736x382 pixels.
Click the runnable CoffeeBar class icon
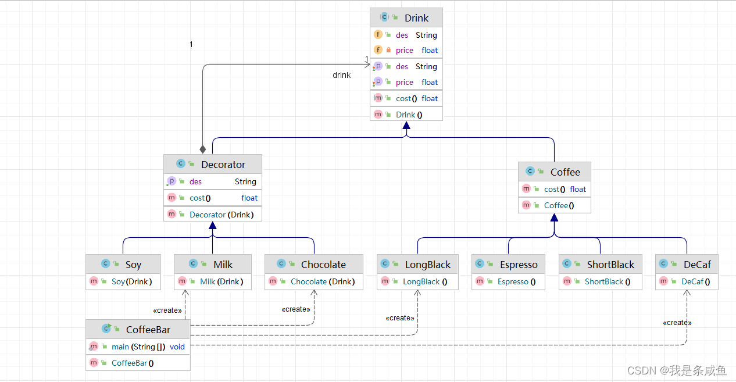[106, 329]
